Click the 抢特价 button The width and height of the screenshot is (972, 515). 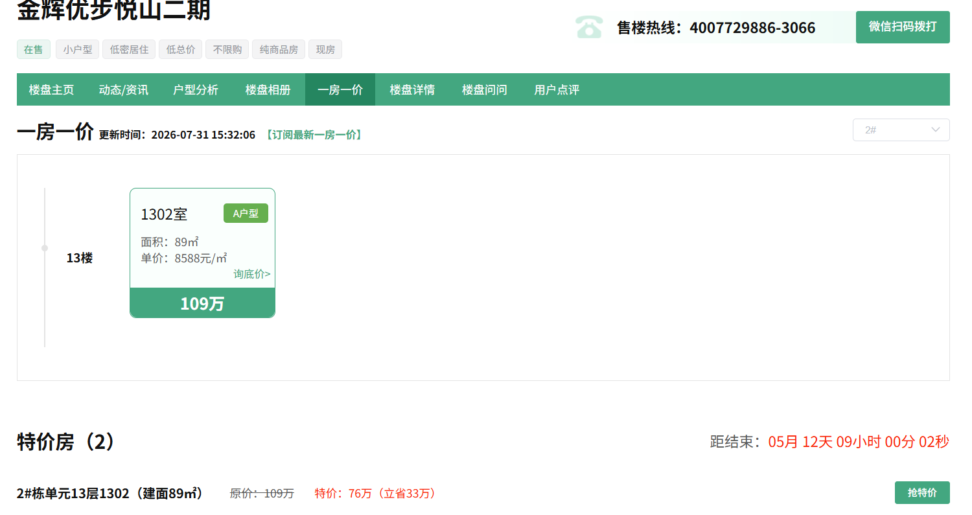pyautogui.click(x=922, y=493)
